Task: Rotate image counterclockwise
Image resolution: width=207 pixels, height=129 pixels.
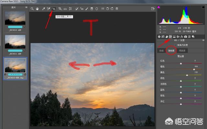Action: (x=108, y=9)
